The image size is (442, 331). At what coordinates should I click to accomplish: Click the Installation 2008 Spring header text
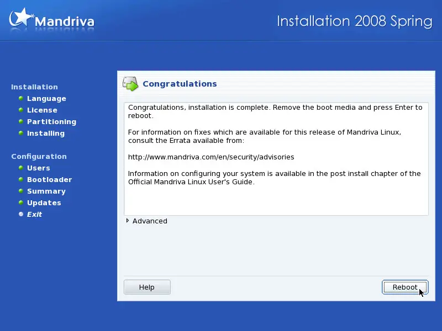click(x=355, y=22)
